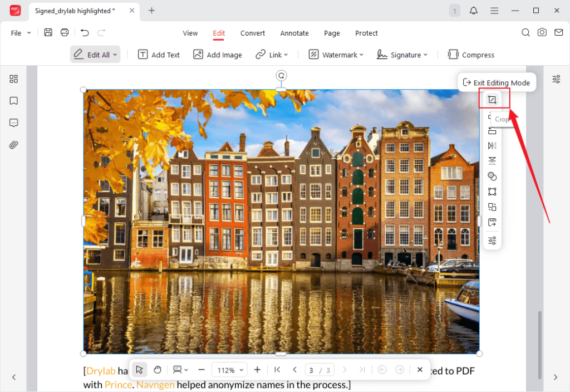Click the screenshot camera icon in the top bar
Screen dimensions: 570x392
[542, 32]
